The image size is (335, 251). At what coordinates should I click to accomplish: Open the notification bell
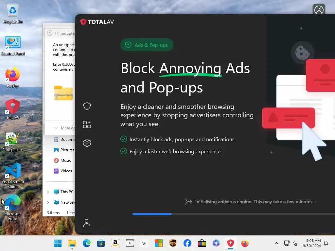coord(326,243)
